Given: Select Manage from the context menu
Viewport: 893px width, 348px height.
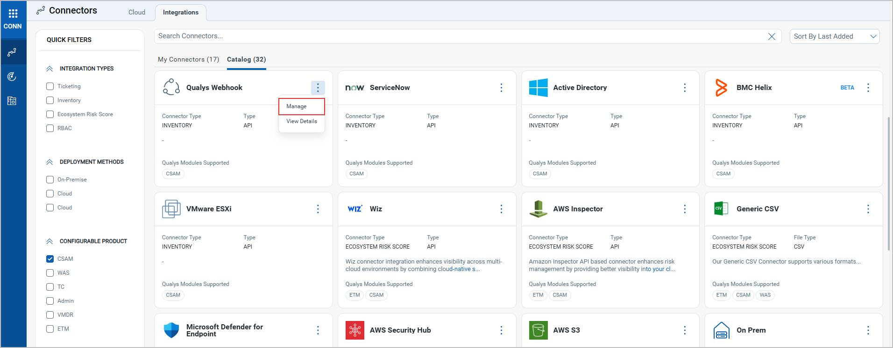Looking at the screenshot, I should [297, 106].
